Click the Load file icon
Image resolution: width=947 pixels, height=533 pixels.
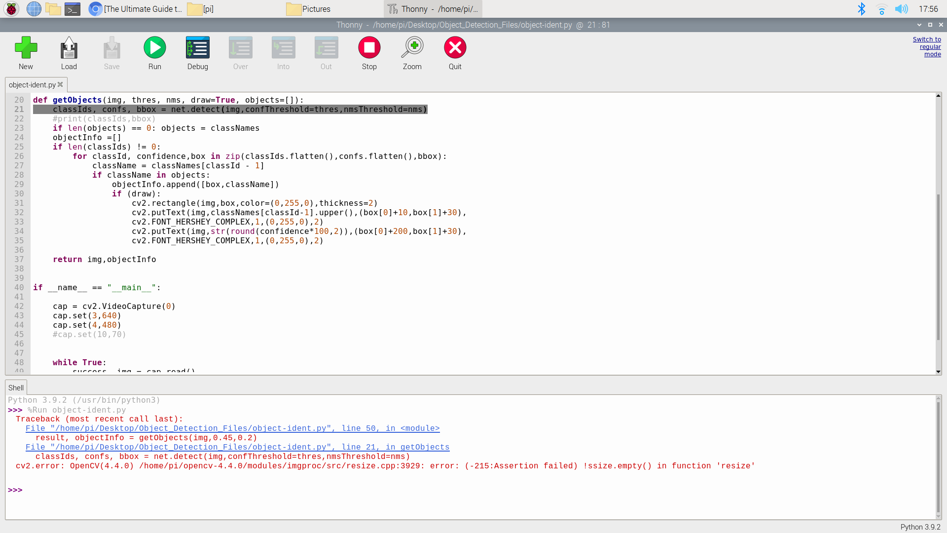click(x=69, y=48)
